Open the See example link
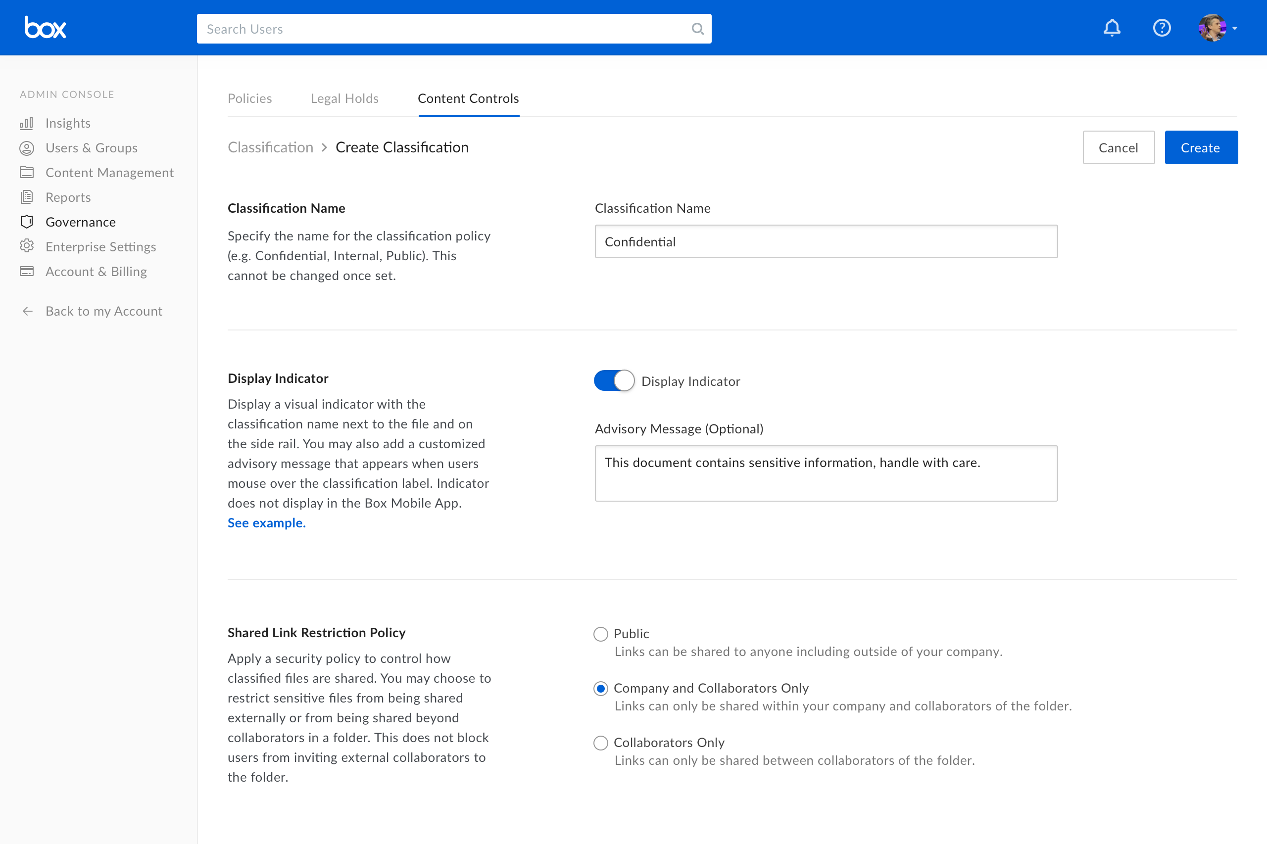 pos(267,522)
